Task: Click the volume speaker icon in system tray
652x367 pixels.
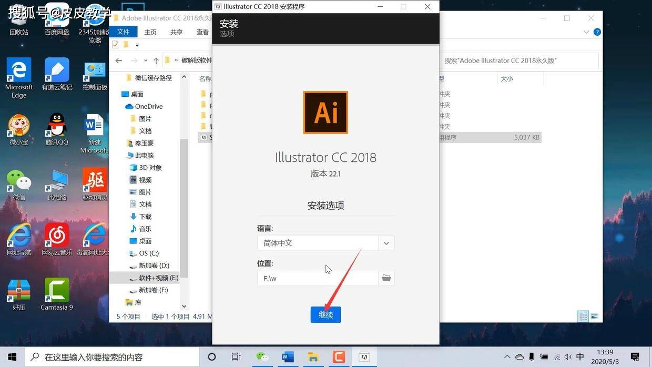Action: click(x=569, y=357)
